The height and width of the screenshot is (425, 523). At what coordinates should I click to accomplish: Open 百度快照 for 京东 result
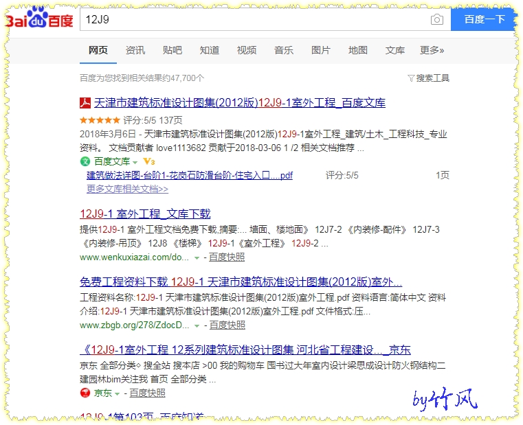click(x=148, y=393)
